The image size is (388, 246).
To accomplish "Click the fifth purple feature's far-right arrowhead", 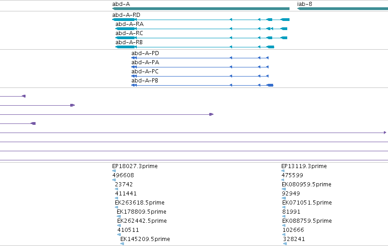I will pyautogui.click(x=385, y=133).
